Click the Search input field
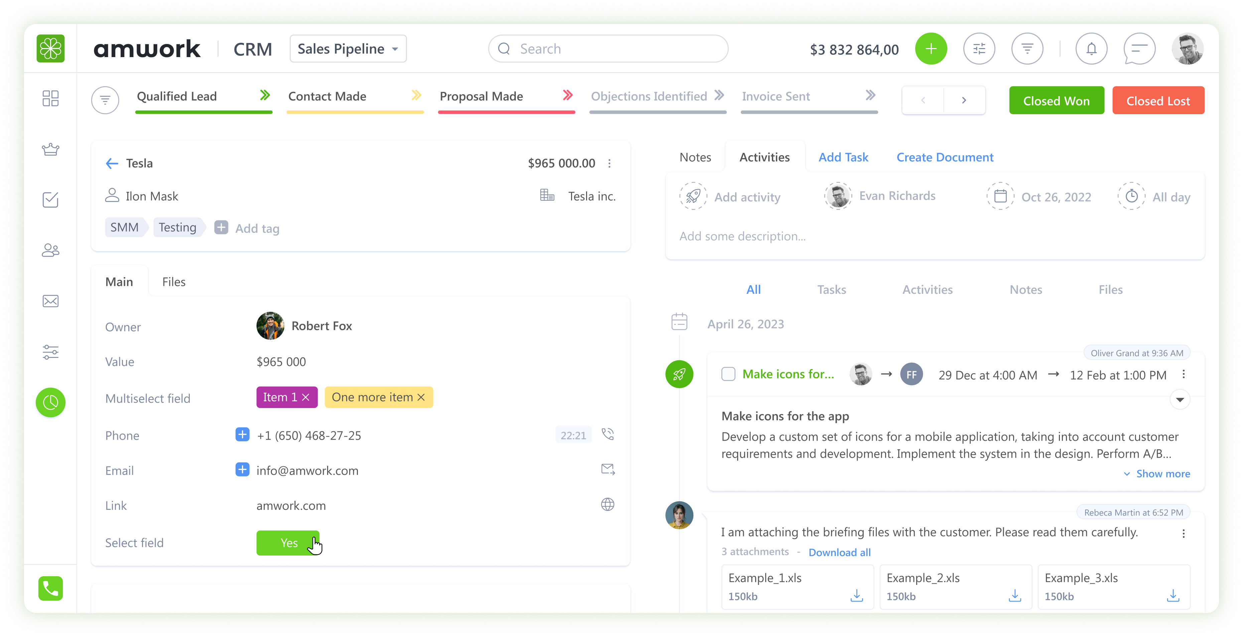1243x637 pixels. [608, 49]
